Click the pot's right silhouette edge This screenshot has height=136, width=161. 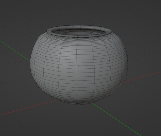(128, 61)
